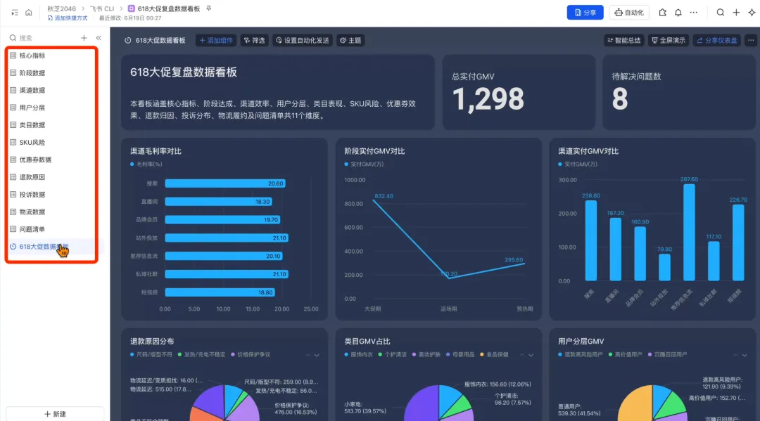Image resolution: width=760 pixels, height=421 pixels.
Task: Click the 推荐信息流 column labeled 287.60
Action: click(689, 232)
